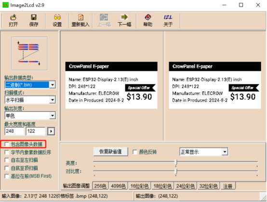Enable 包含图像头数据 checkbox
The image size is (267, 202).
[x=7, y=145]
